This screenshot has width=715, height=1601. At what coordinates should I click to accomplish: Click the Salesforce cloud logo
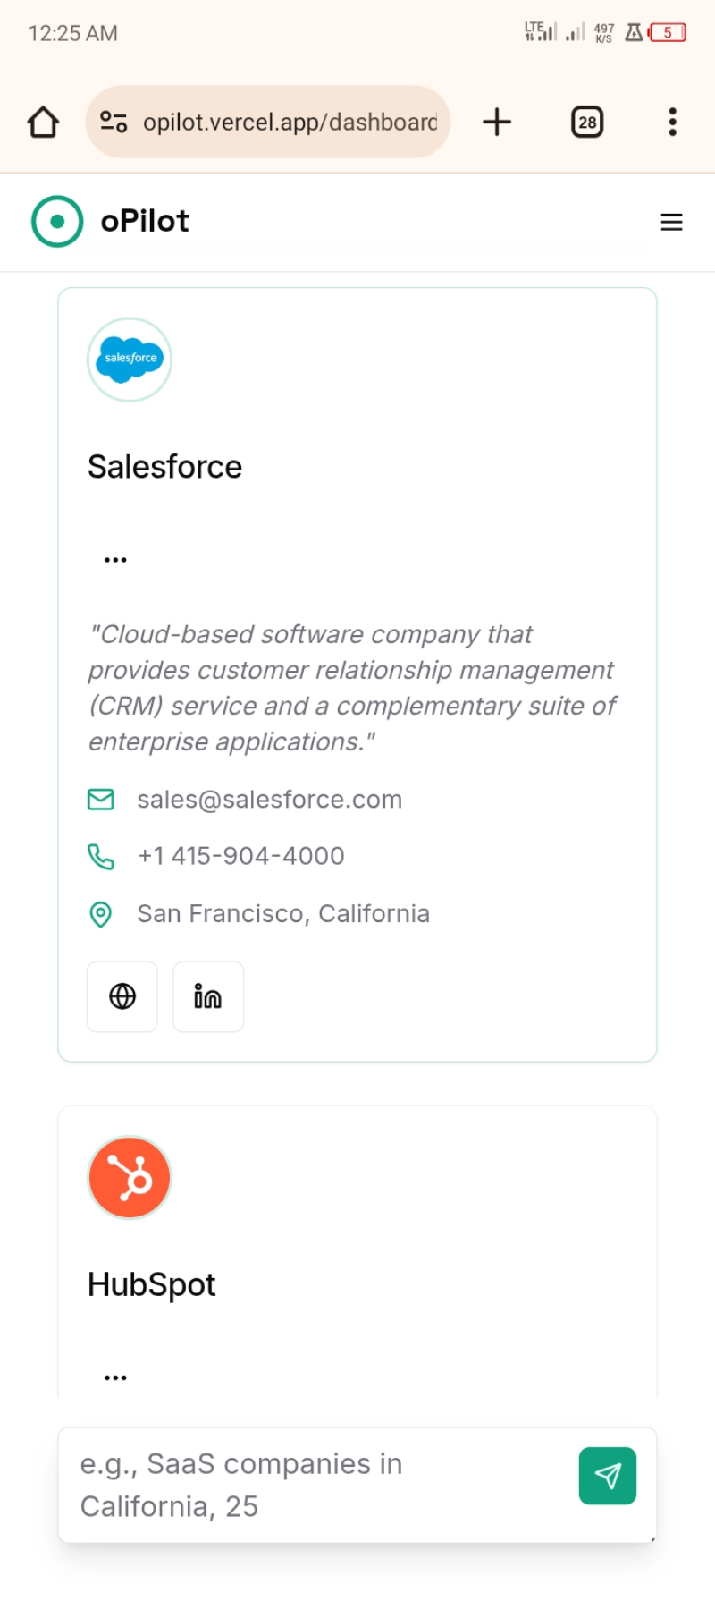point(130,360)
